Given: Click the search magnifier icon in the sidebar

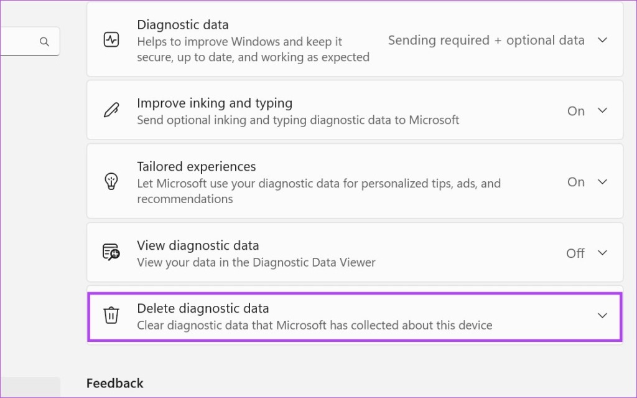Looking at the screenshot, I should pos(44,41).
